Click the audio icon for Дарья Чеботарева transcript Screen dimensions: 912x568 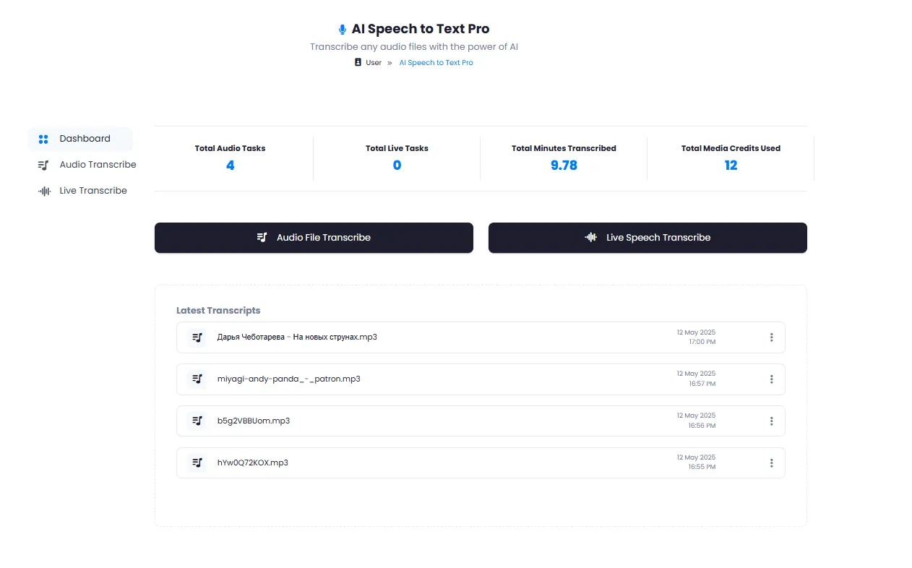(x=197, y=337)
